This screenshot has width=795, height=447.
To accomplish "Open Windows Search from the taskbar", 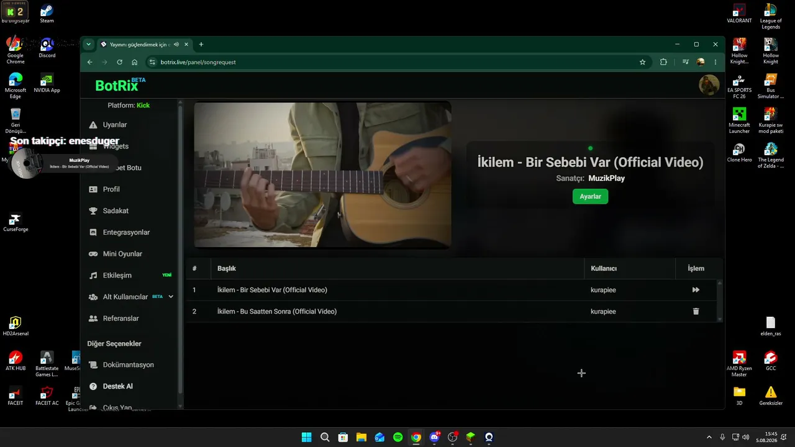I will (325, 437).
